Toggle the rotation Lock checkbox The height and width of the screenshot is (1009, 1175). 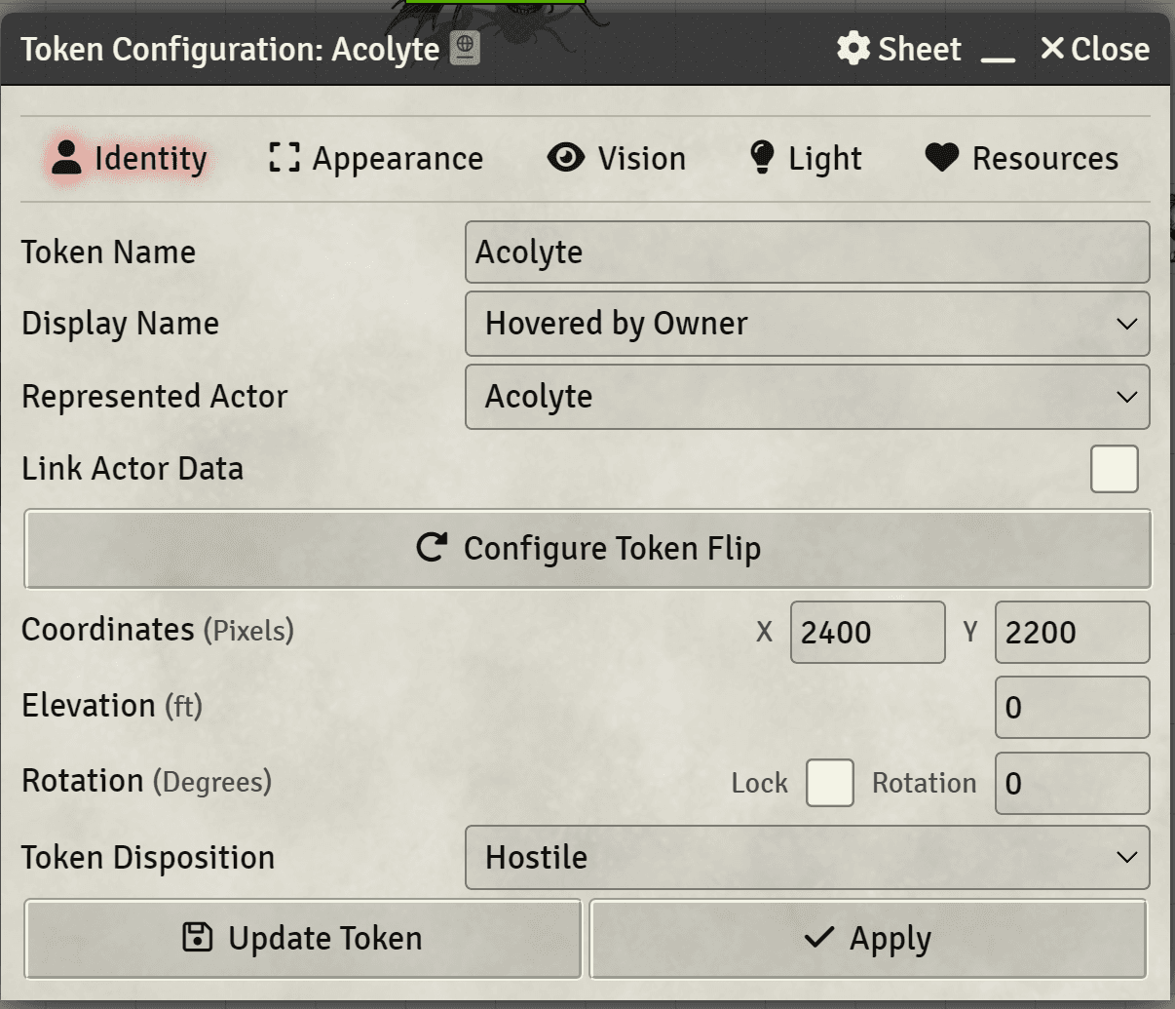829,783
